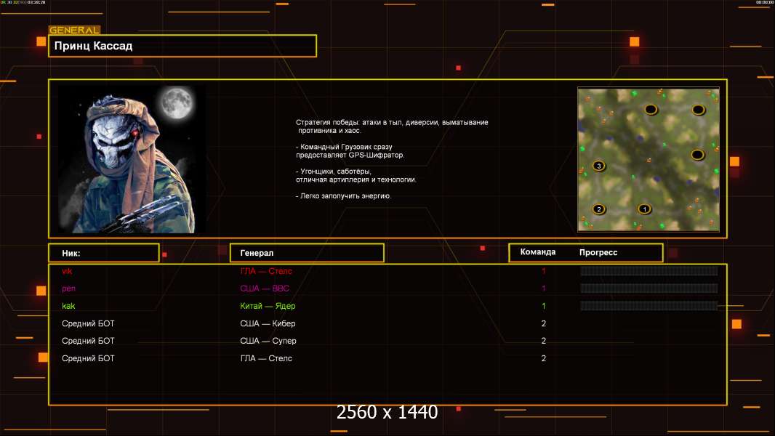Select player nickname 'kak'

pyautogui.click(x=68, y=306)
